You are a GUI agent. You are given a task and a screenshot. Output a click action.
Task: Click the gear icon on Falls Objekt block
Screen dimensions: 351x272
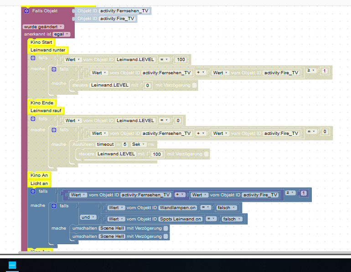point(26,11)
